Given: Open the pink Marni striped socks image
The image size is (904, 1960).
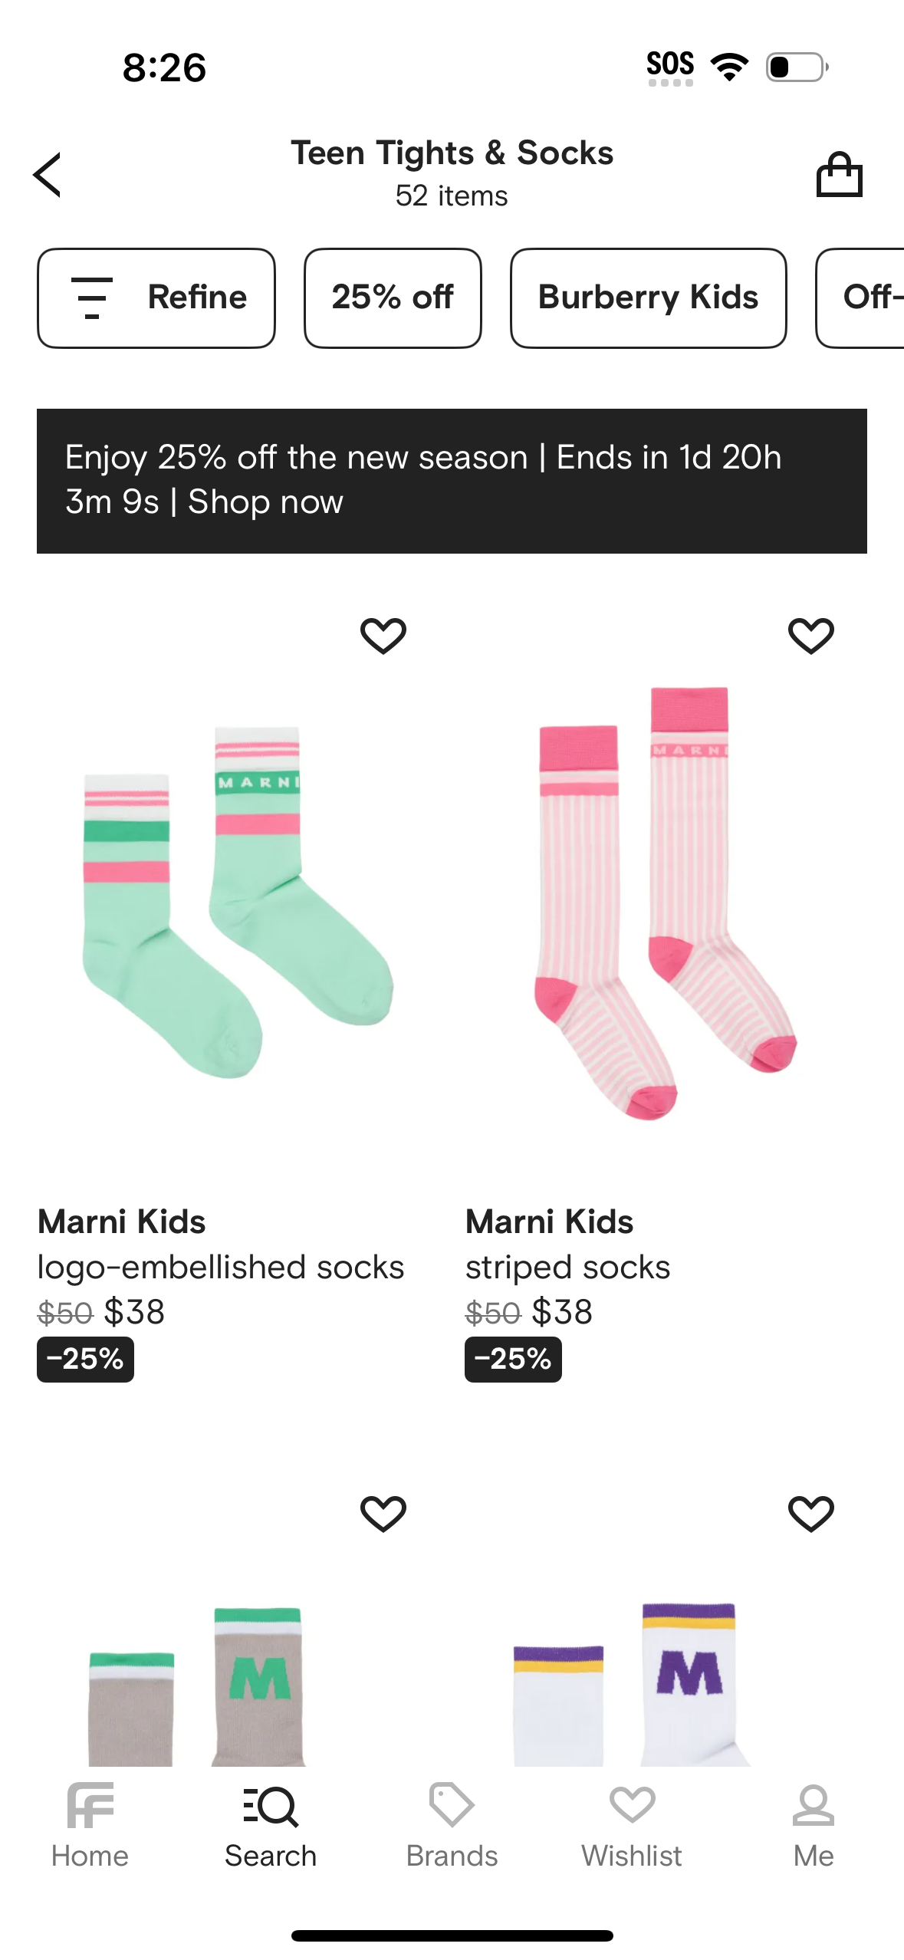Looking at the screenshot, I should tap(666, 901).
